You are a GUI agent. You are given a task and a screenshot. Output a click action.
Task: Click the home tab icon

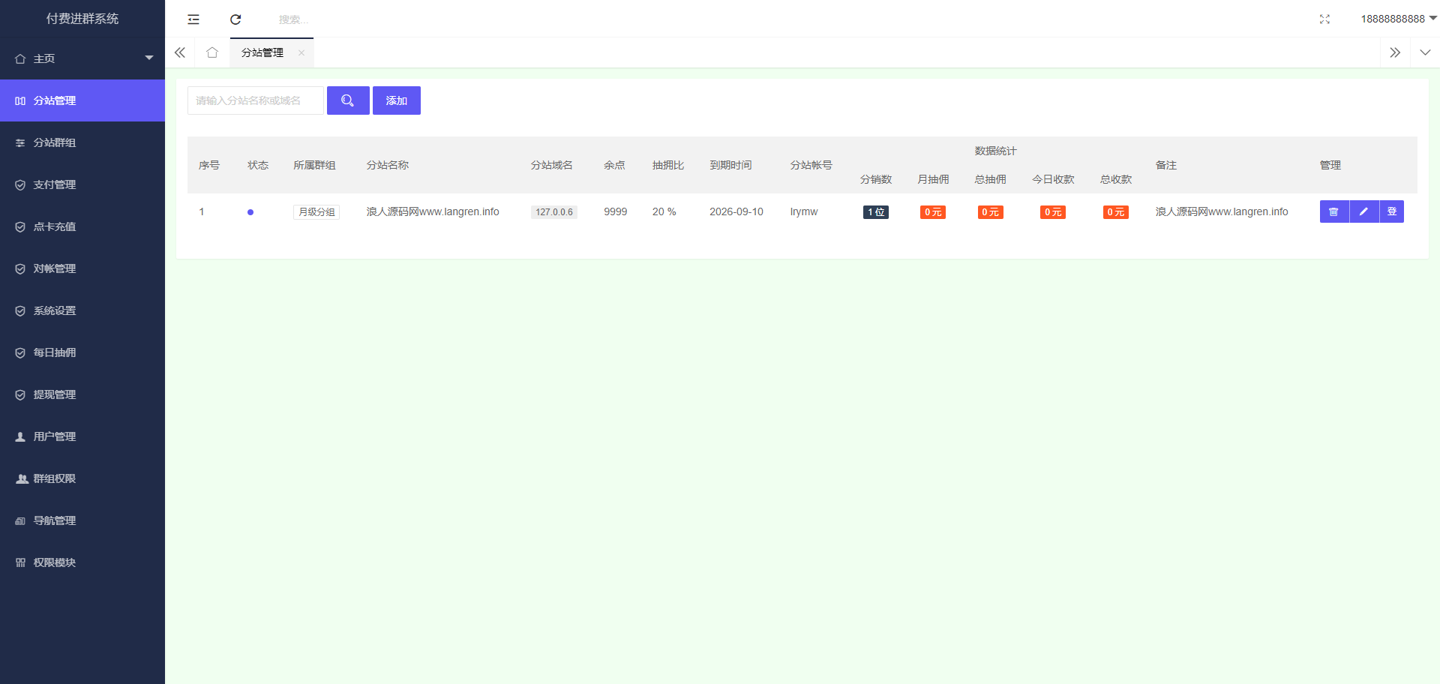click(x=212, y=52)
